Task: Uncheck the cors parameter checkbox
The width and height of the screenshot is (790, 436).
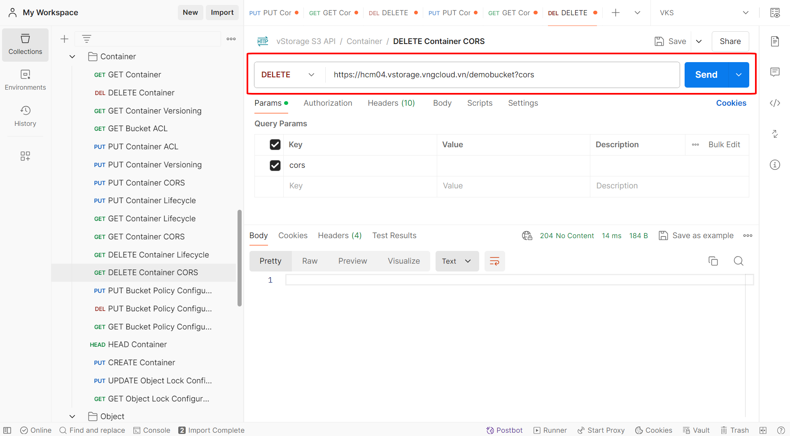Action: [x=275, y=165]
